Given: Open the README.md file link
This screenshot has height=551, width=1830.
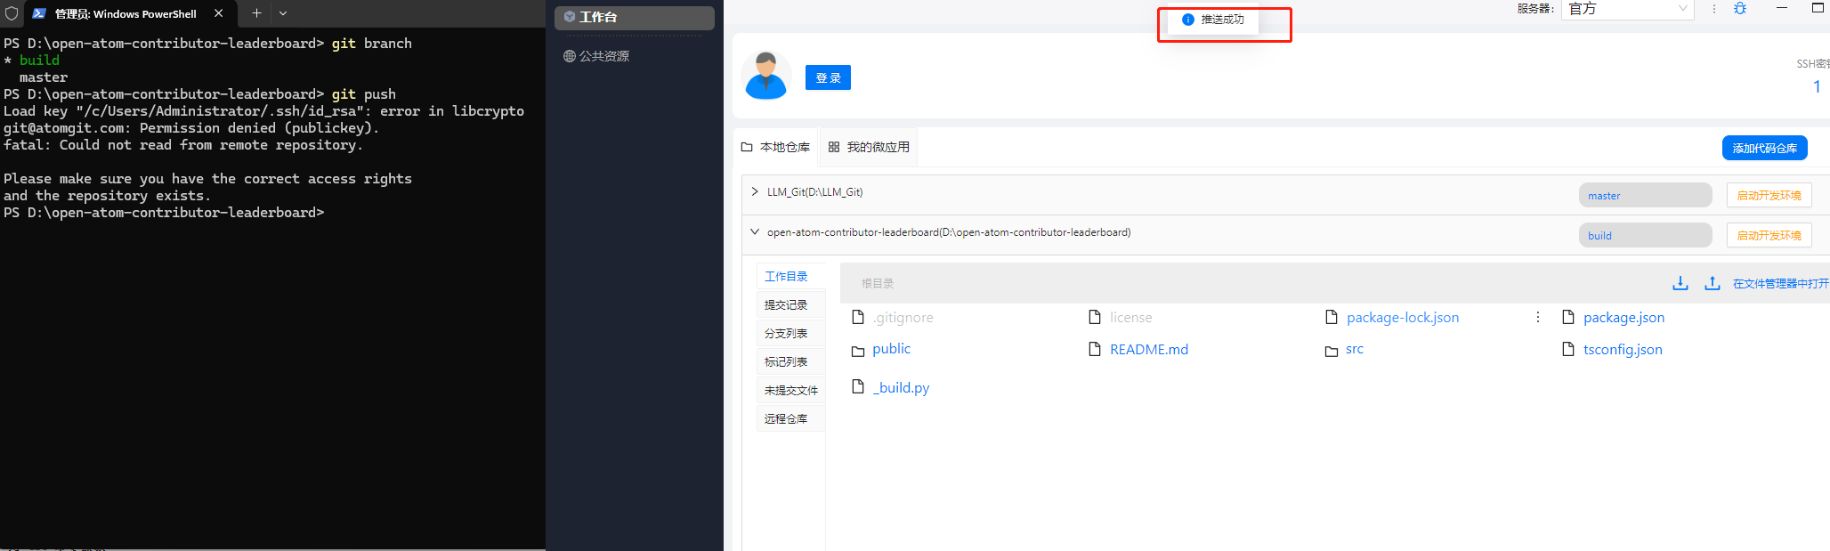Looking at the screenshot, I should [1149, 349].
